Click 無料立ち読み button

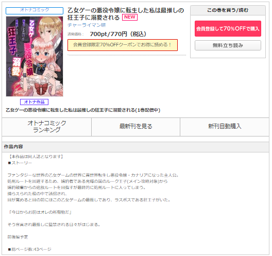click(228, 45)
